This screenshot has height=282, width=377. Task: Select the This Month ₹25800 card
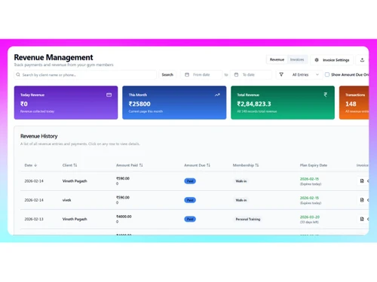coord(174,102)
